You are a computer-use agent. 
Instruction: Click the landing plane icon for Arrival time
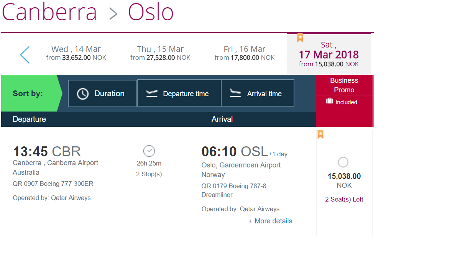click(x=236, y=93)
